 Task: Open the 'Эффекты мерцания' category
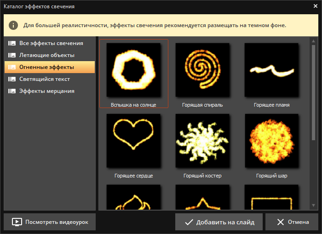(x=50, y=91)
